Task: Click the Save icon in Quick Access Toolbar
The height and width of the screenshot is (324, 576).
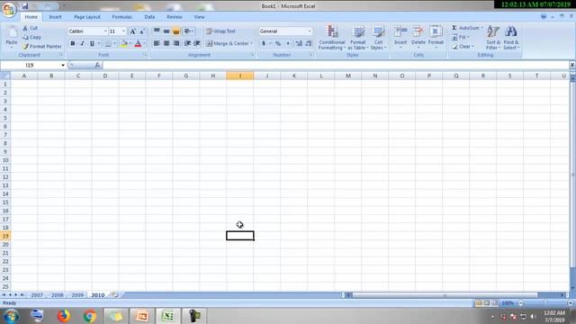Action: point(25,6)
